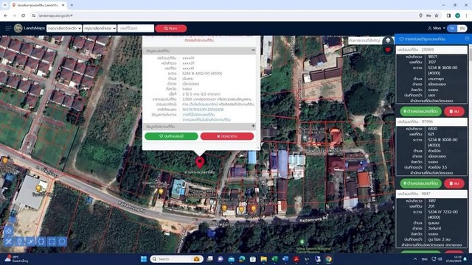
Task: Switch language to EN
Action: coord(462,28)
